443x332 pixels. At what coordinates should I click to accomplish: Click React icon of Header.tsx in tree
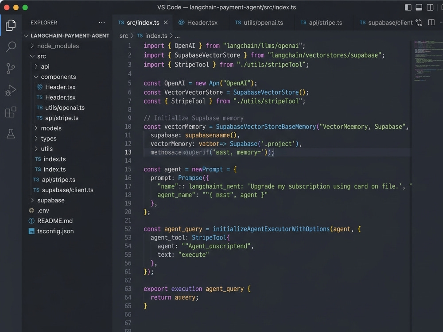point(39,87)
